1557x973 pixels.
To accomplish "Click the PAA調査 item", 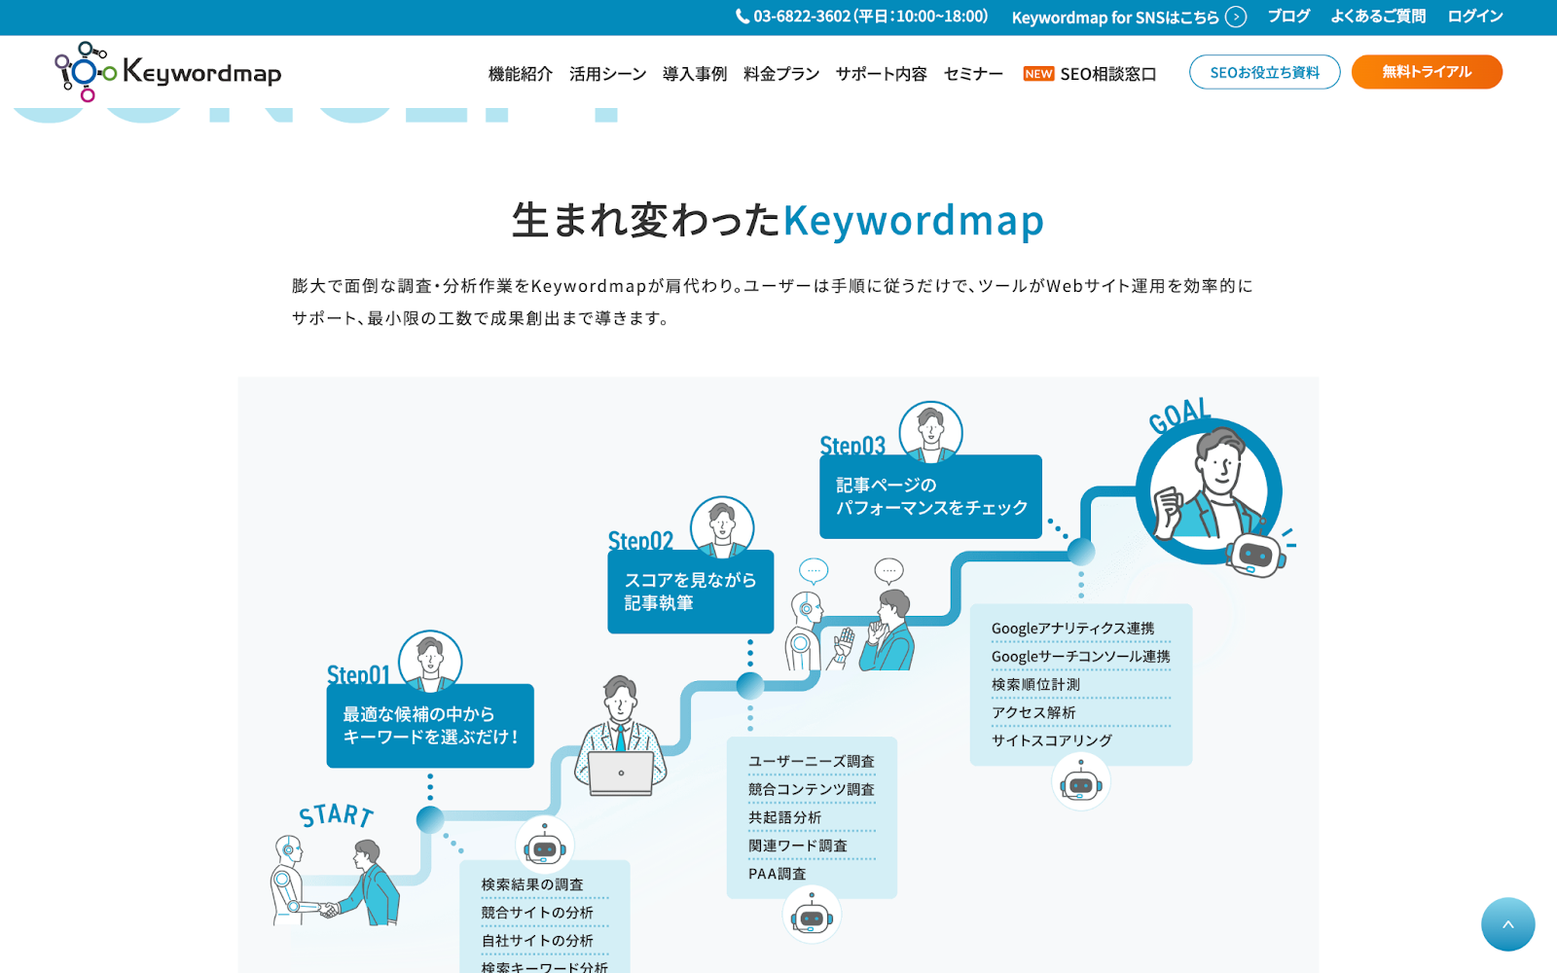I will (778, 874).
